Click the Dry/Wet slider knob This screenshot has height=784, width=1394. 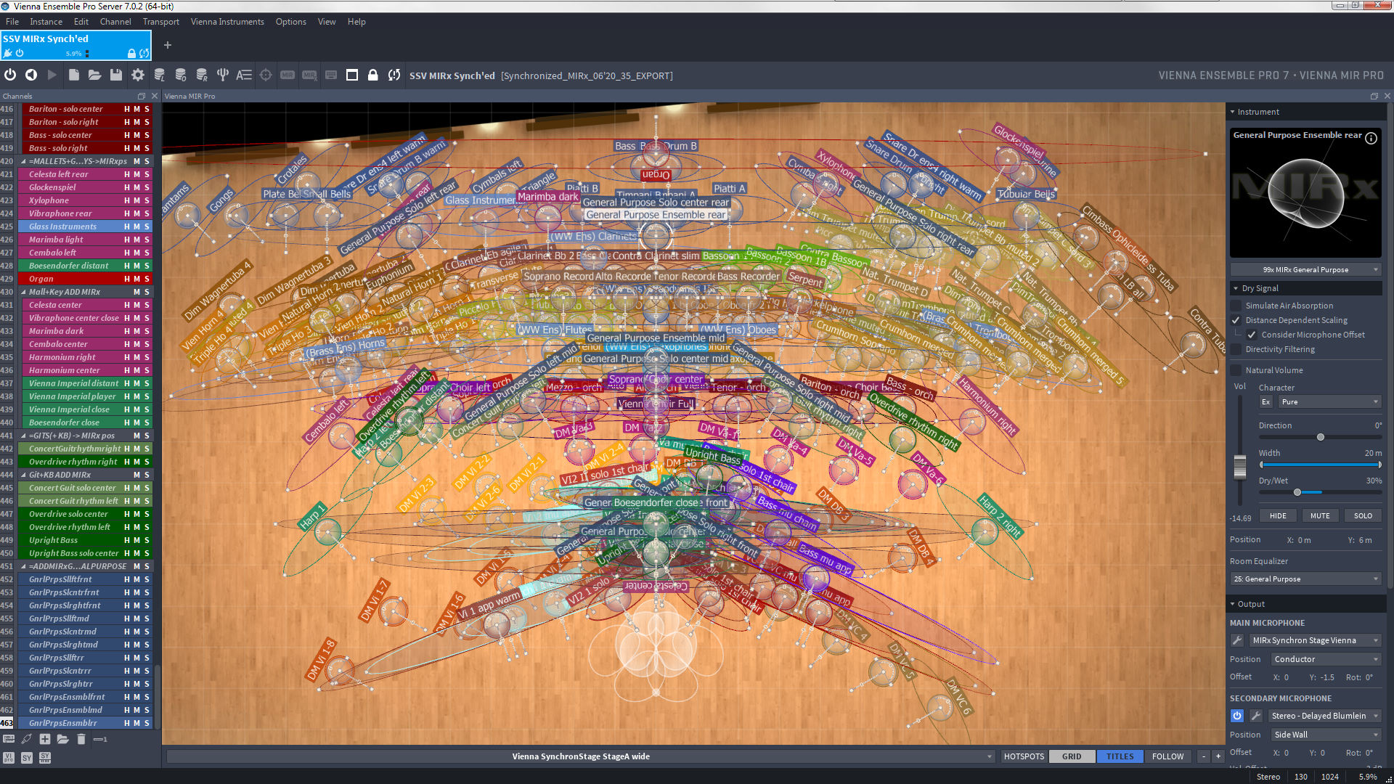pos(1297,492)
